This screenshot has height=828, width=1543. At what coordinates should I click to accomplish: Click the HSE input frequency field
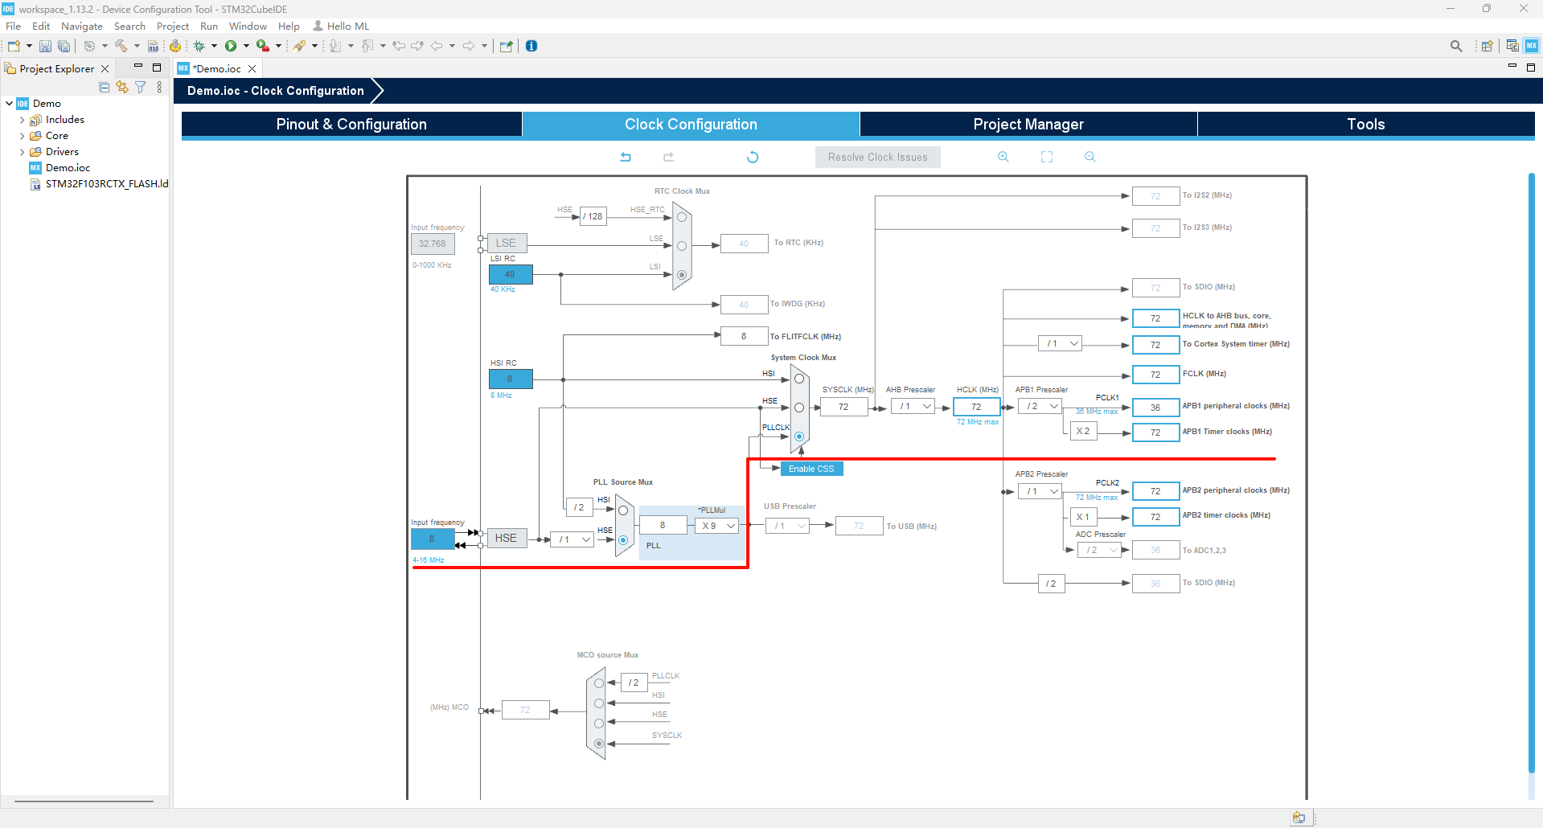pyautogui.click(x=433, y=539)
